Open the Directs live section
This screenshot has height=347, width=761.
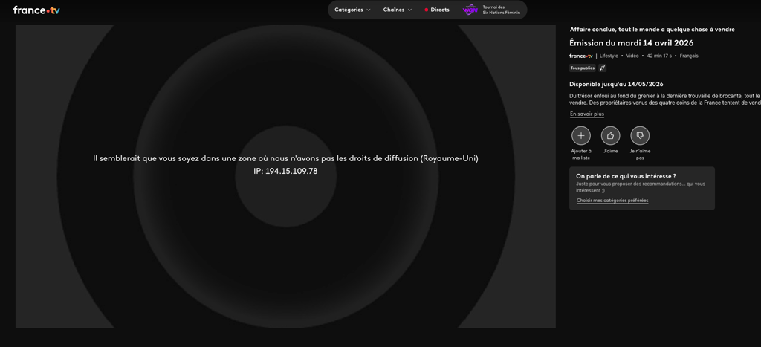[437, 10]
